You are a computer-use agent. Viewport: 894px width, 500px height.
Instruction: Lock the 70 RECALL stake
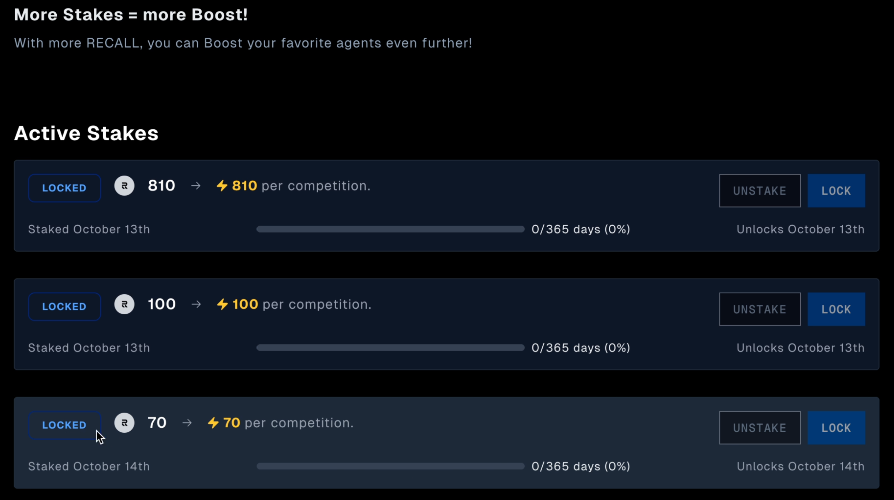coord(836,428)
